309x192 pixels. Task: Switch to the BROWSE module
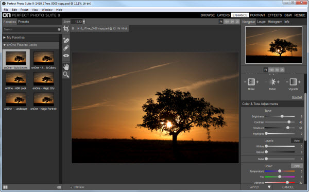[x=208, y=15]
